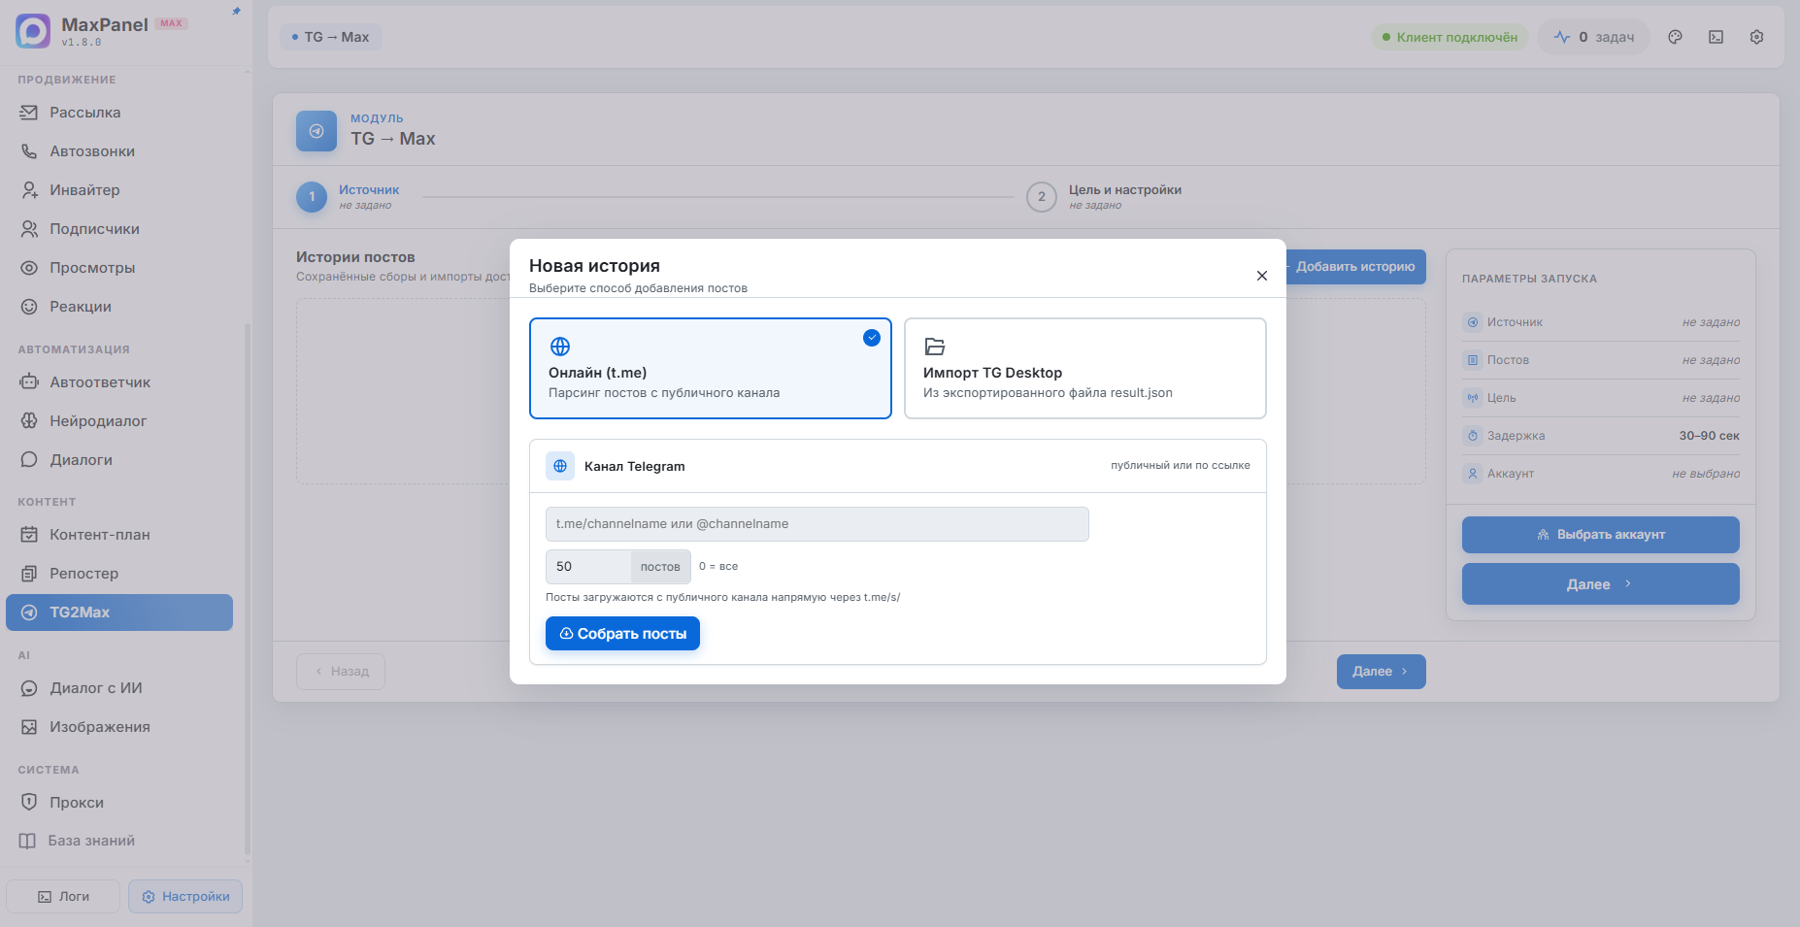The width and height of the screenshot is (1800, 927).
Task: Click the Автоответчик robot icon
Action: [x=29, y=382]
